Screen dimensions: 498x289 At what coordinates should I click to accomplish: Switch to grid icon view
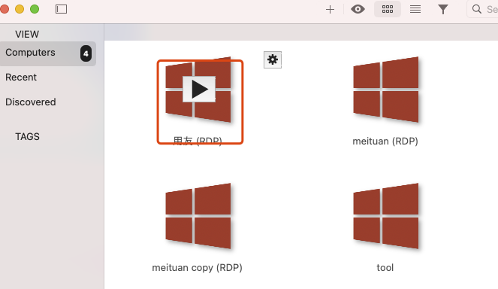(x=387, y=9)
